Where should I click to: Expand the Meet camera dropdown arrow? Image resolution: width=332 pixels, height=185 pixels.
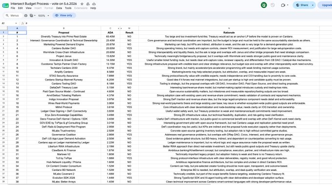click(x=288, y=5)
